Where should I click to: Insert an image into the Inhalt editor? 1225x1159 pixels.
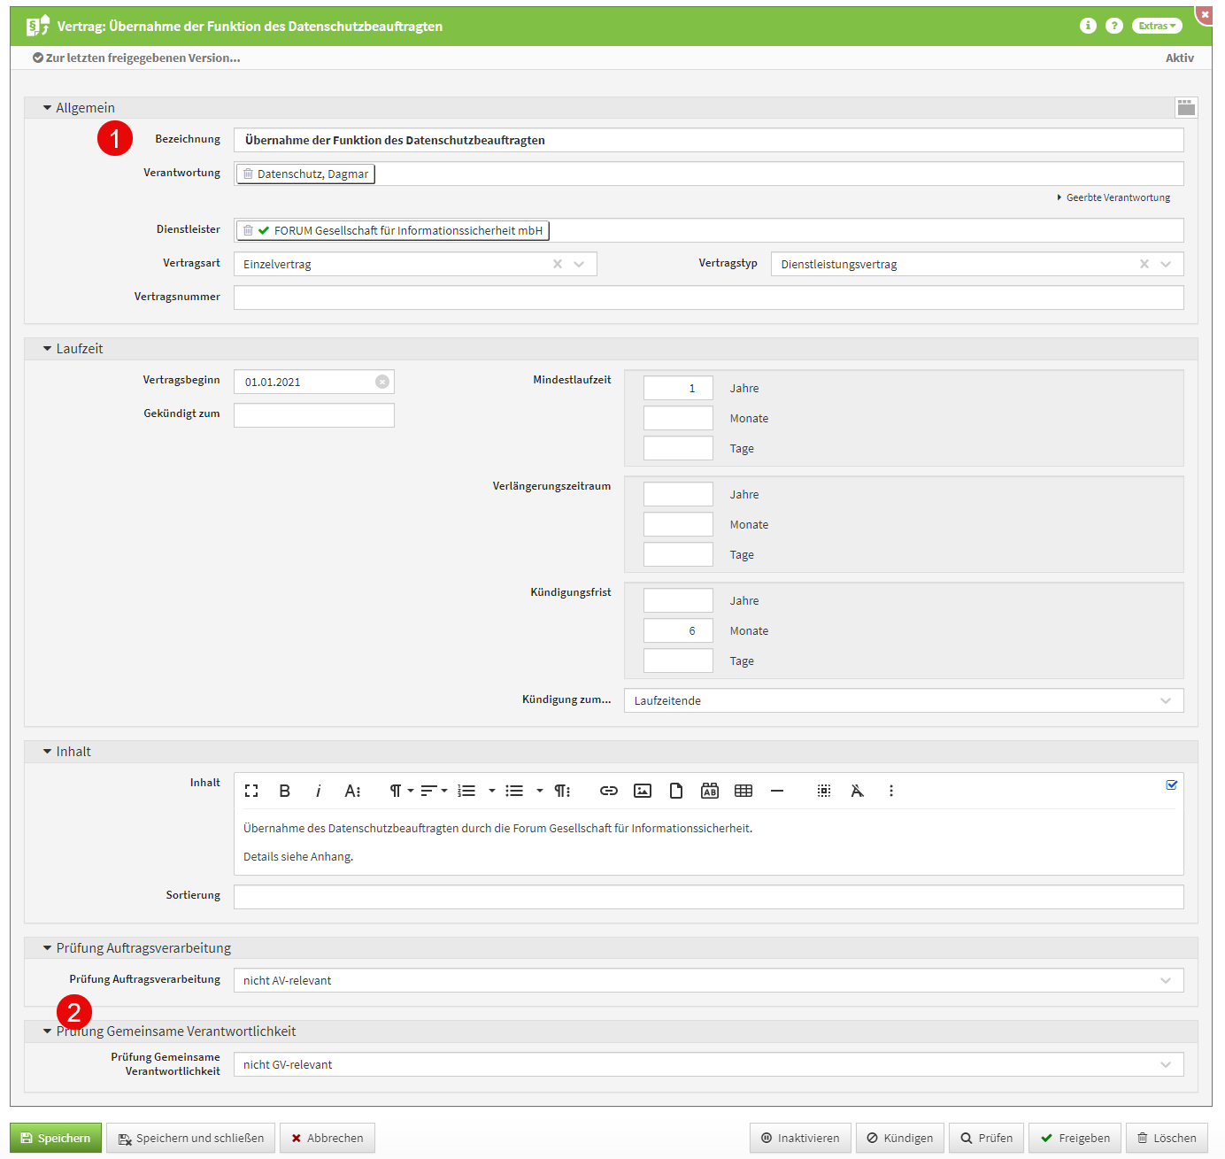tap(643, 791)
